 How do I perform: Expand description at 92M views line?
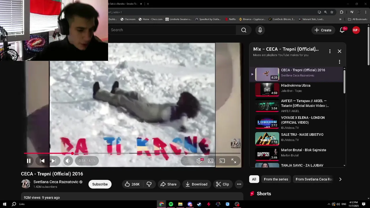42,198
